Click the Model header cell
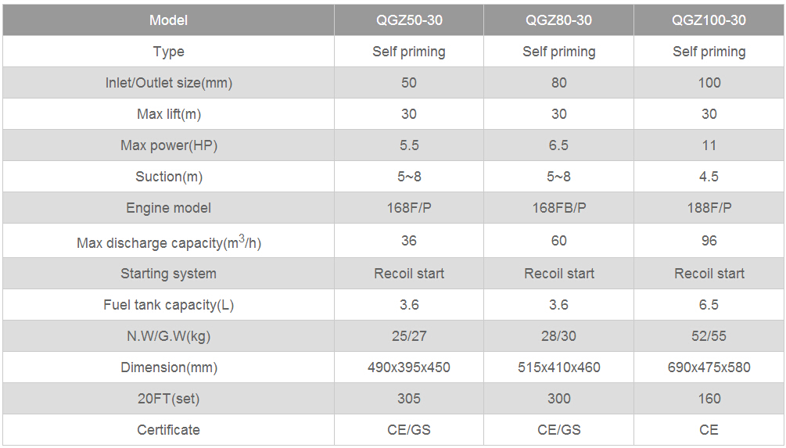The height and width of the screenshot is (448, 786). tap(168, 20)
